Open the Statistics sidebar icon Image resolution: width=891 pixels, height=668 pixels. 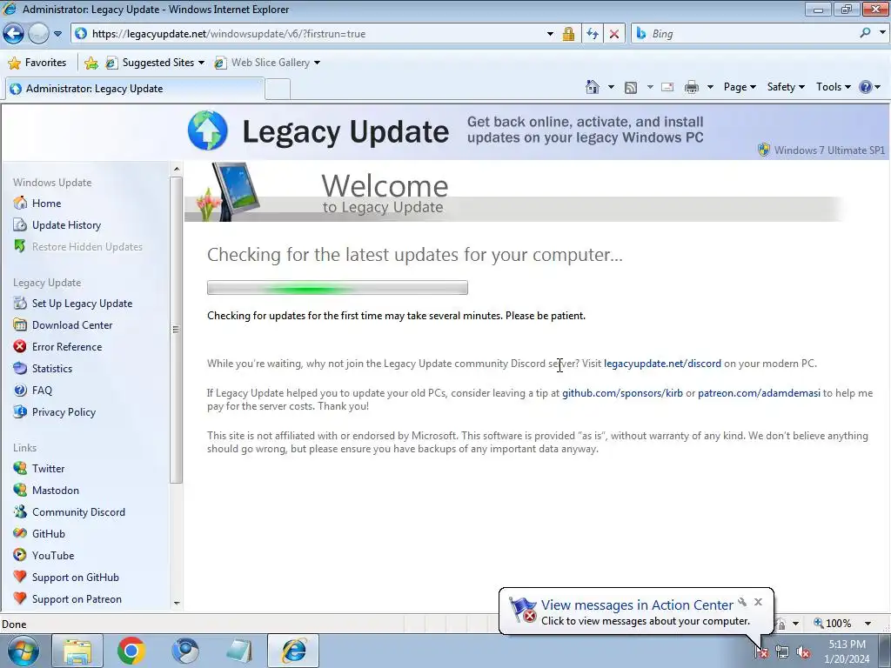(20, 368)
